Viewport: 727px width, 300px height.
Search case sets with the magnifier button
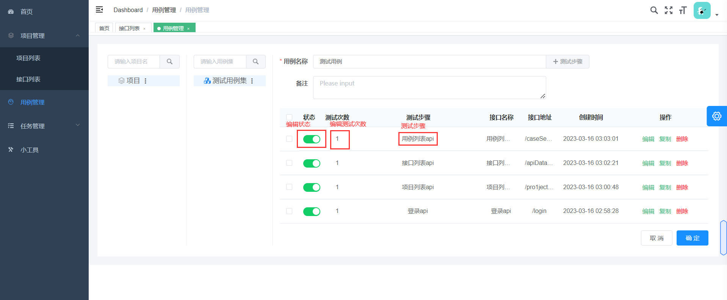pos(255,62)
